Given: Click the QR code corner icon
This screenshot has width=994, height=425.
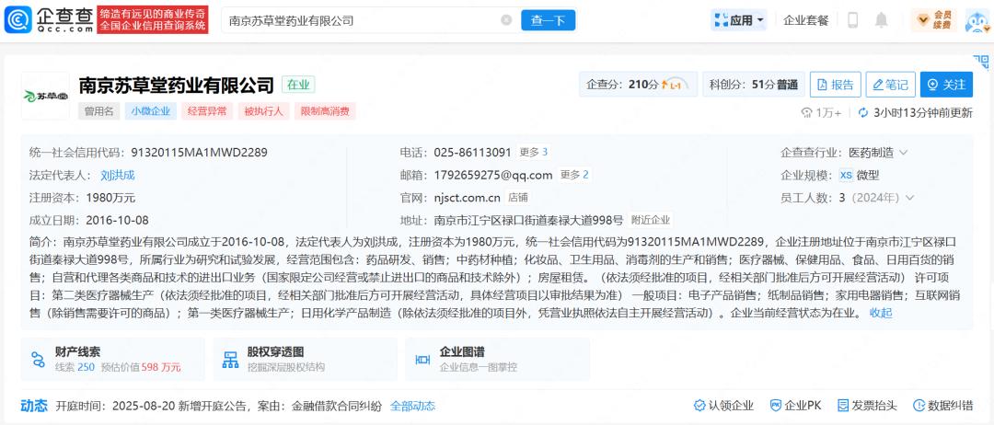Looking at the screenshot, I should 981,61.
